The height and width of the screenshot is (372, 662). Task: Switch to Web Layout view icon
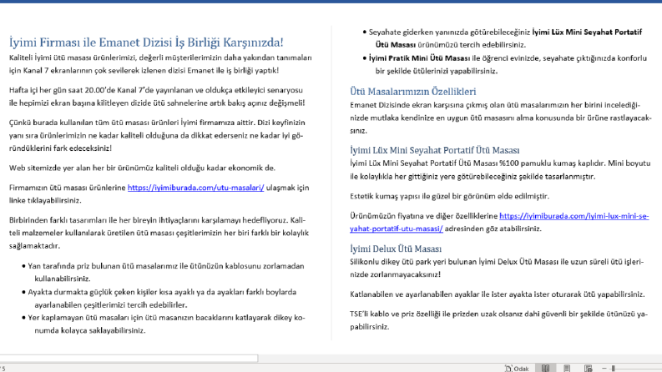tap(588, 368)
